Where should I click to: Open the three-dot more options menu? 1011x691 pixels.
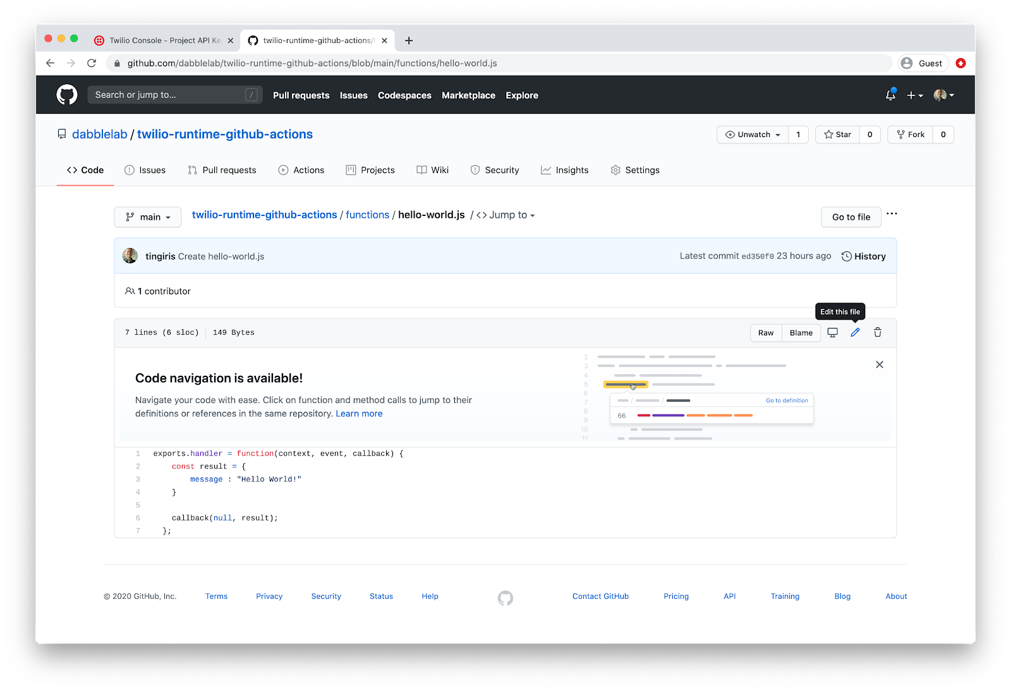pos(892,213)
